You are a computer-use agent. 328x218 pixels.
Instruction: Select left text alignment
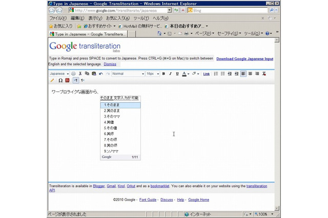(243, 74)
